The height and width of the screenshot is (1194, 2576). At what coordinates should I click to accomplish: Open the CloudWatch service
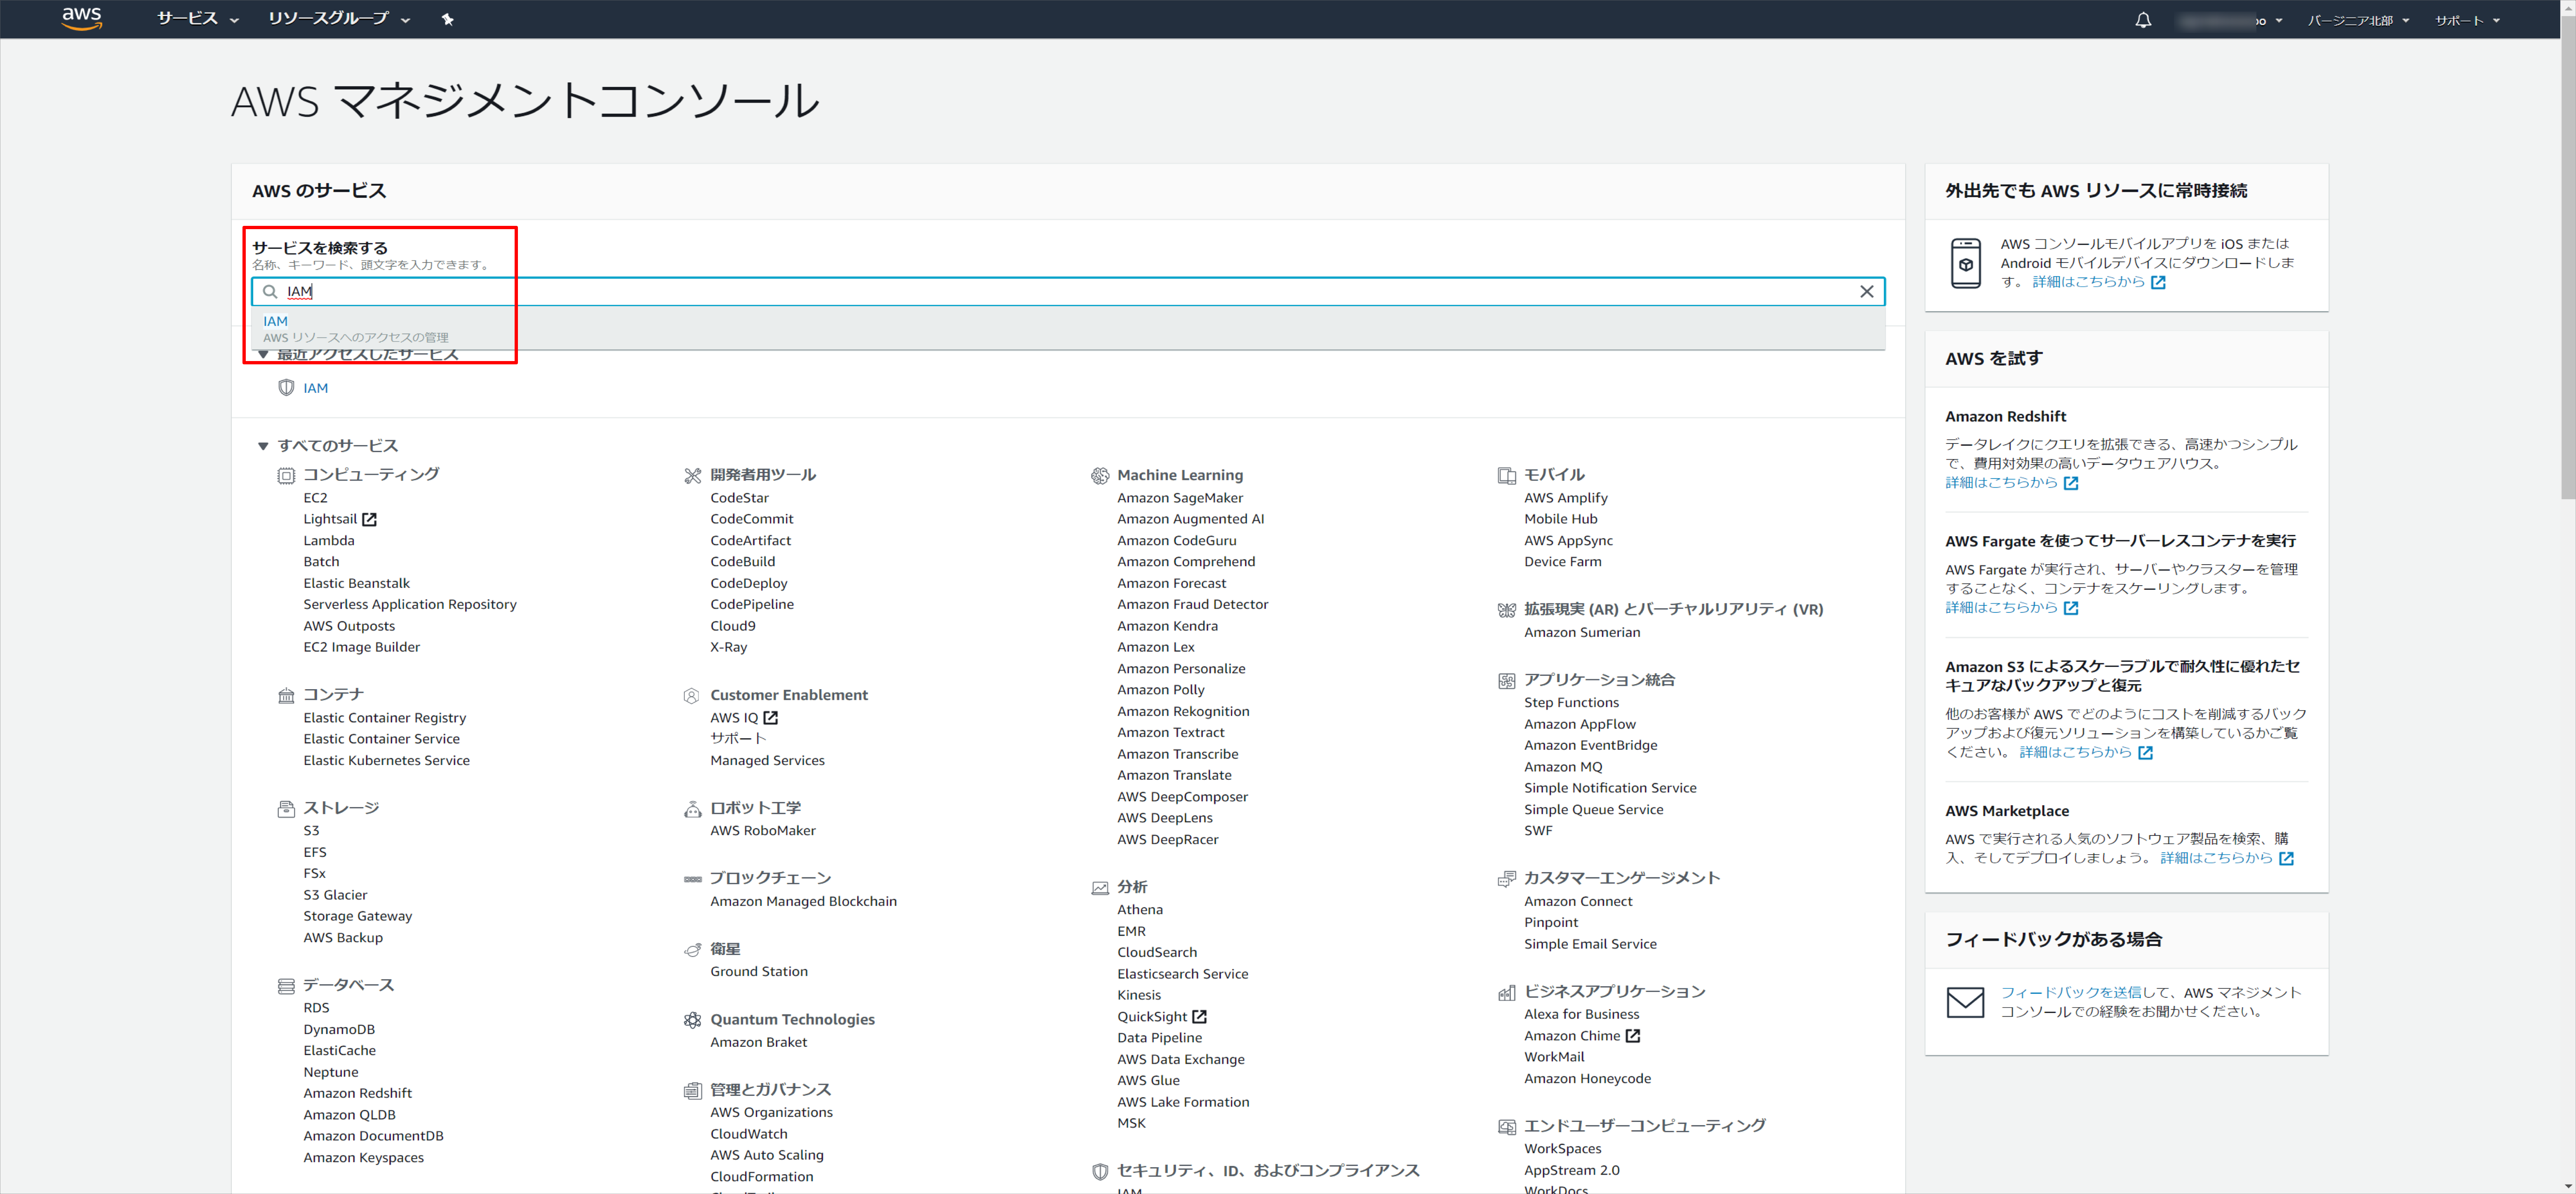(748, 1134)
